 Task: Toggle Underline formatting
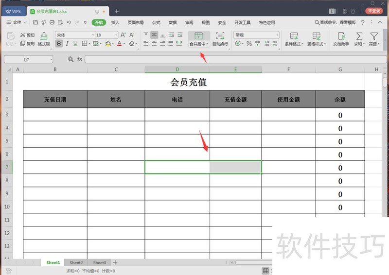[75, 44]
